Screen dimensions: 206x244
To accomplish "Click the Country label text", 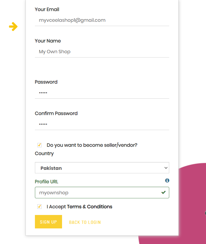I will coord(44,153).
